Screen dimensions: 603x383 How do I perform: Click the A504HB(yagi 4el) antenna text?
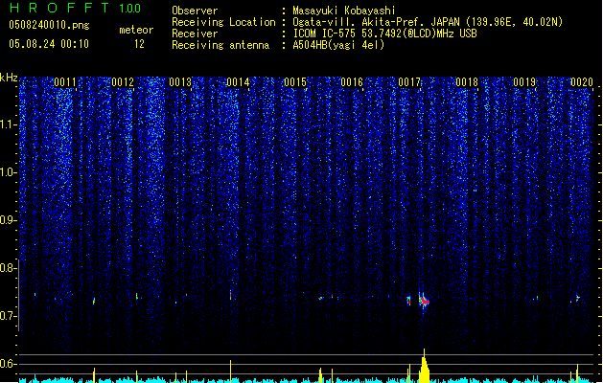pyautogui.click(x=338, y=45)
